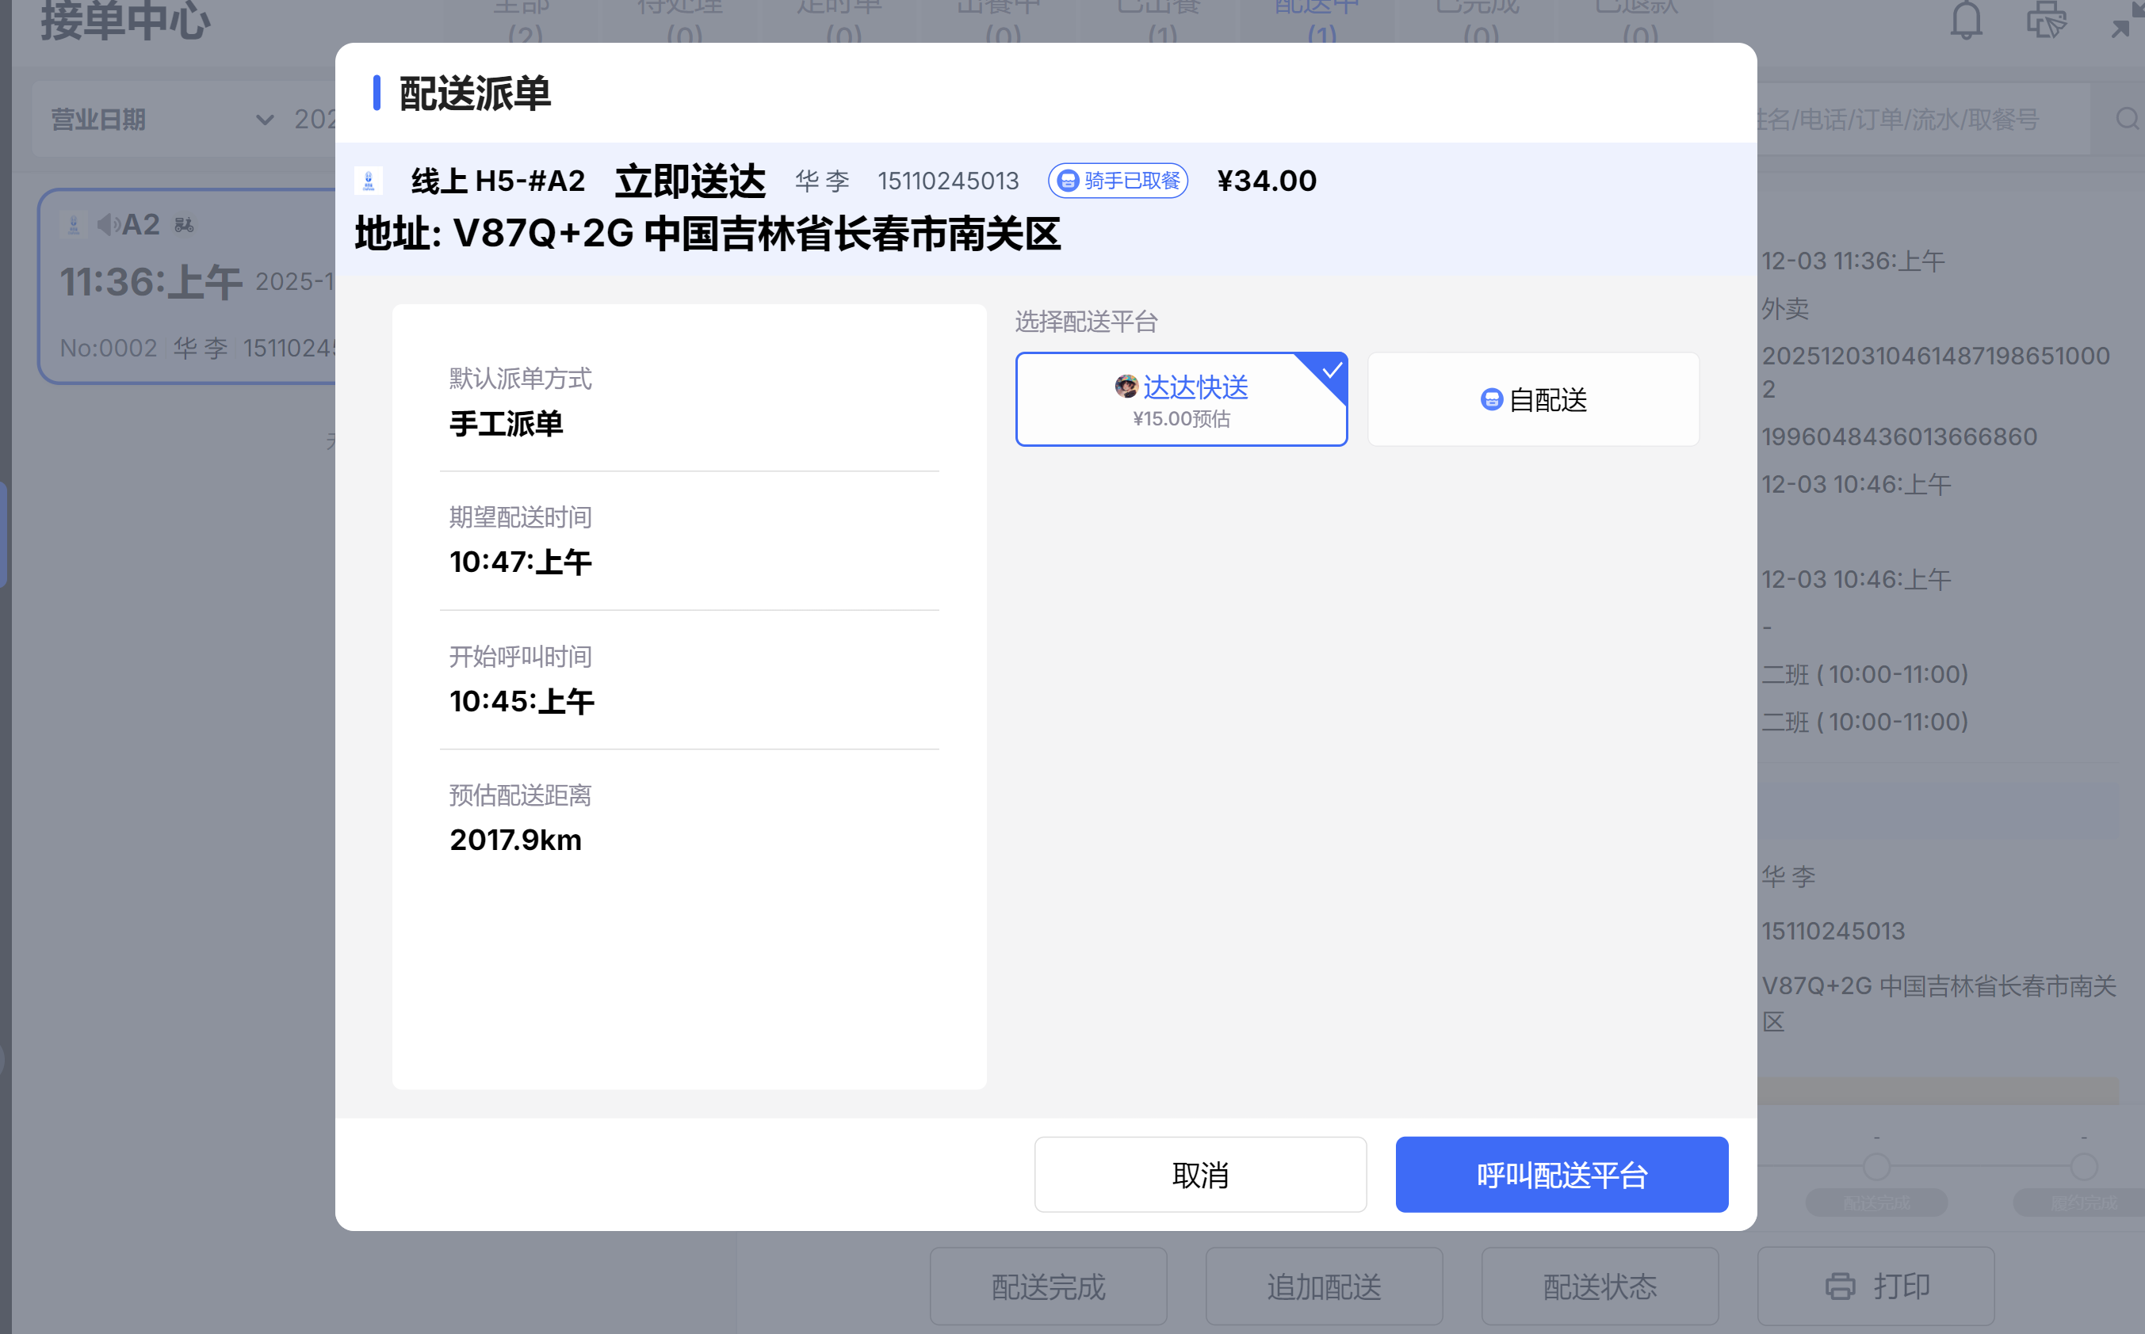
Task: Uncheck the blue checkmark on 达达快送
Action: (x=1331, y=370)
